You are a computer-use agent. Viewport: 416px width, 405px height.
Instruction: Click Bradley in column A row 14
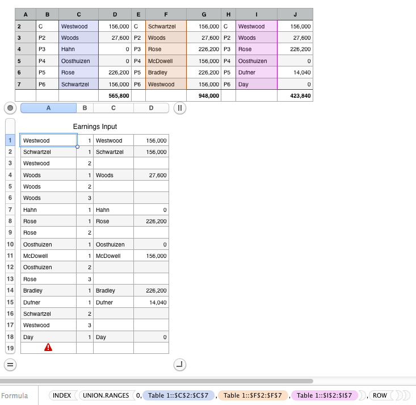click(48, 290)
